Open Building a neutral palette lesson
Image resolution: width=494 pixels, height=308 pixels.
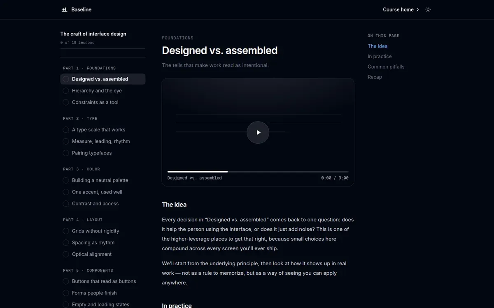(x=103, y=180)
